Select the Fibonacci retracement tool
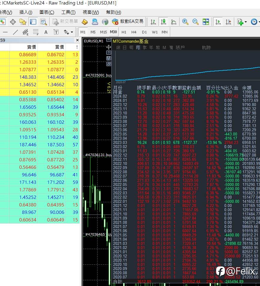The width and height of the screenshot is (260, 286). tap(36, 32)
